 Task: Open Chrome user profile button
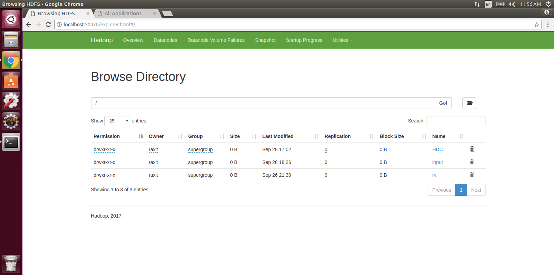tap(547, 12)
